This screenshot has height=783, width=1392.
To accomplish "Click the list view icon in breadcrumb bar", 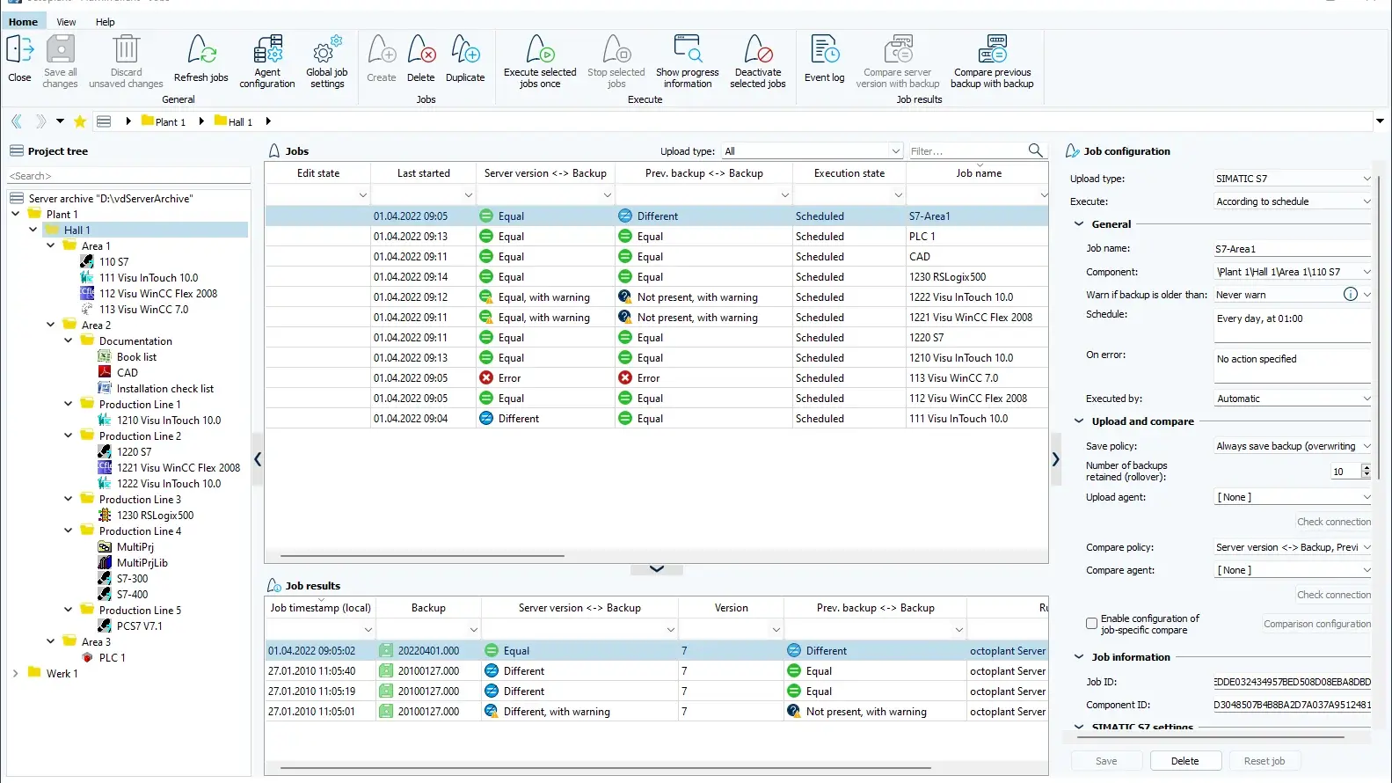I will pos(104,121).
